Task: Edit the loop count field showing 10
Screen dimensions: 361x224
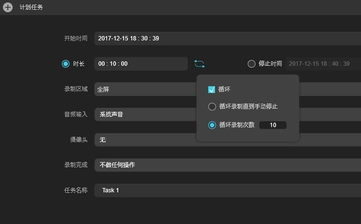Action: (x=273, y=125)
